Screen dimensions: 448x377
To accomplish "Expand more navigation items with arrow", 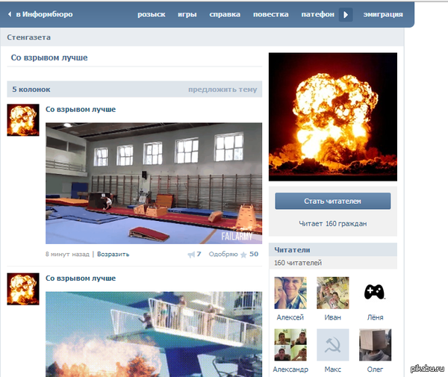I will tap(345, 14).
